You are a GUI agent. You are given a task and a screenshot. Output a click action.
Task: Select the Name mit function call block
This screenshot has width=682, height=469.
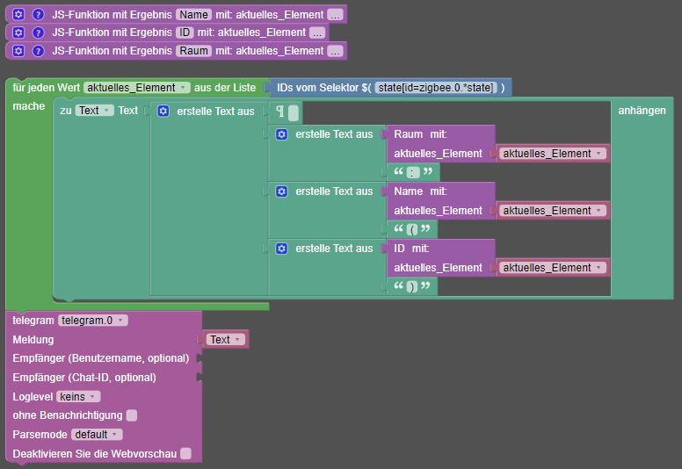(440, 201)
